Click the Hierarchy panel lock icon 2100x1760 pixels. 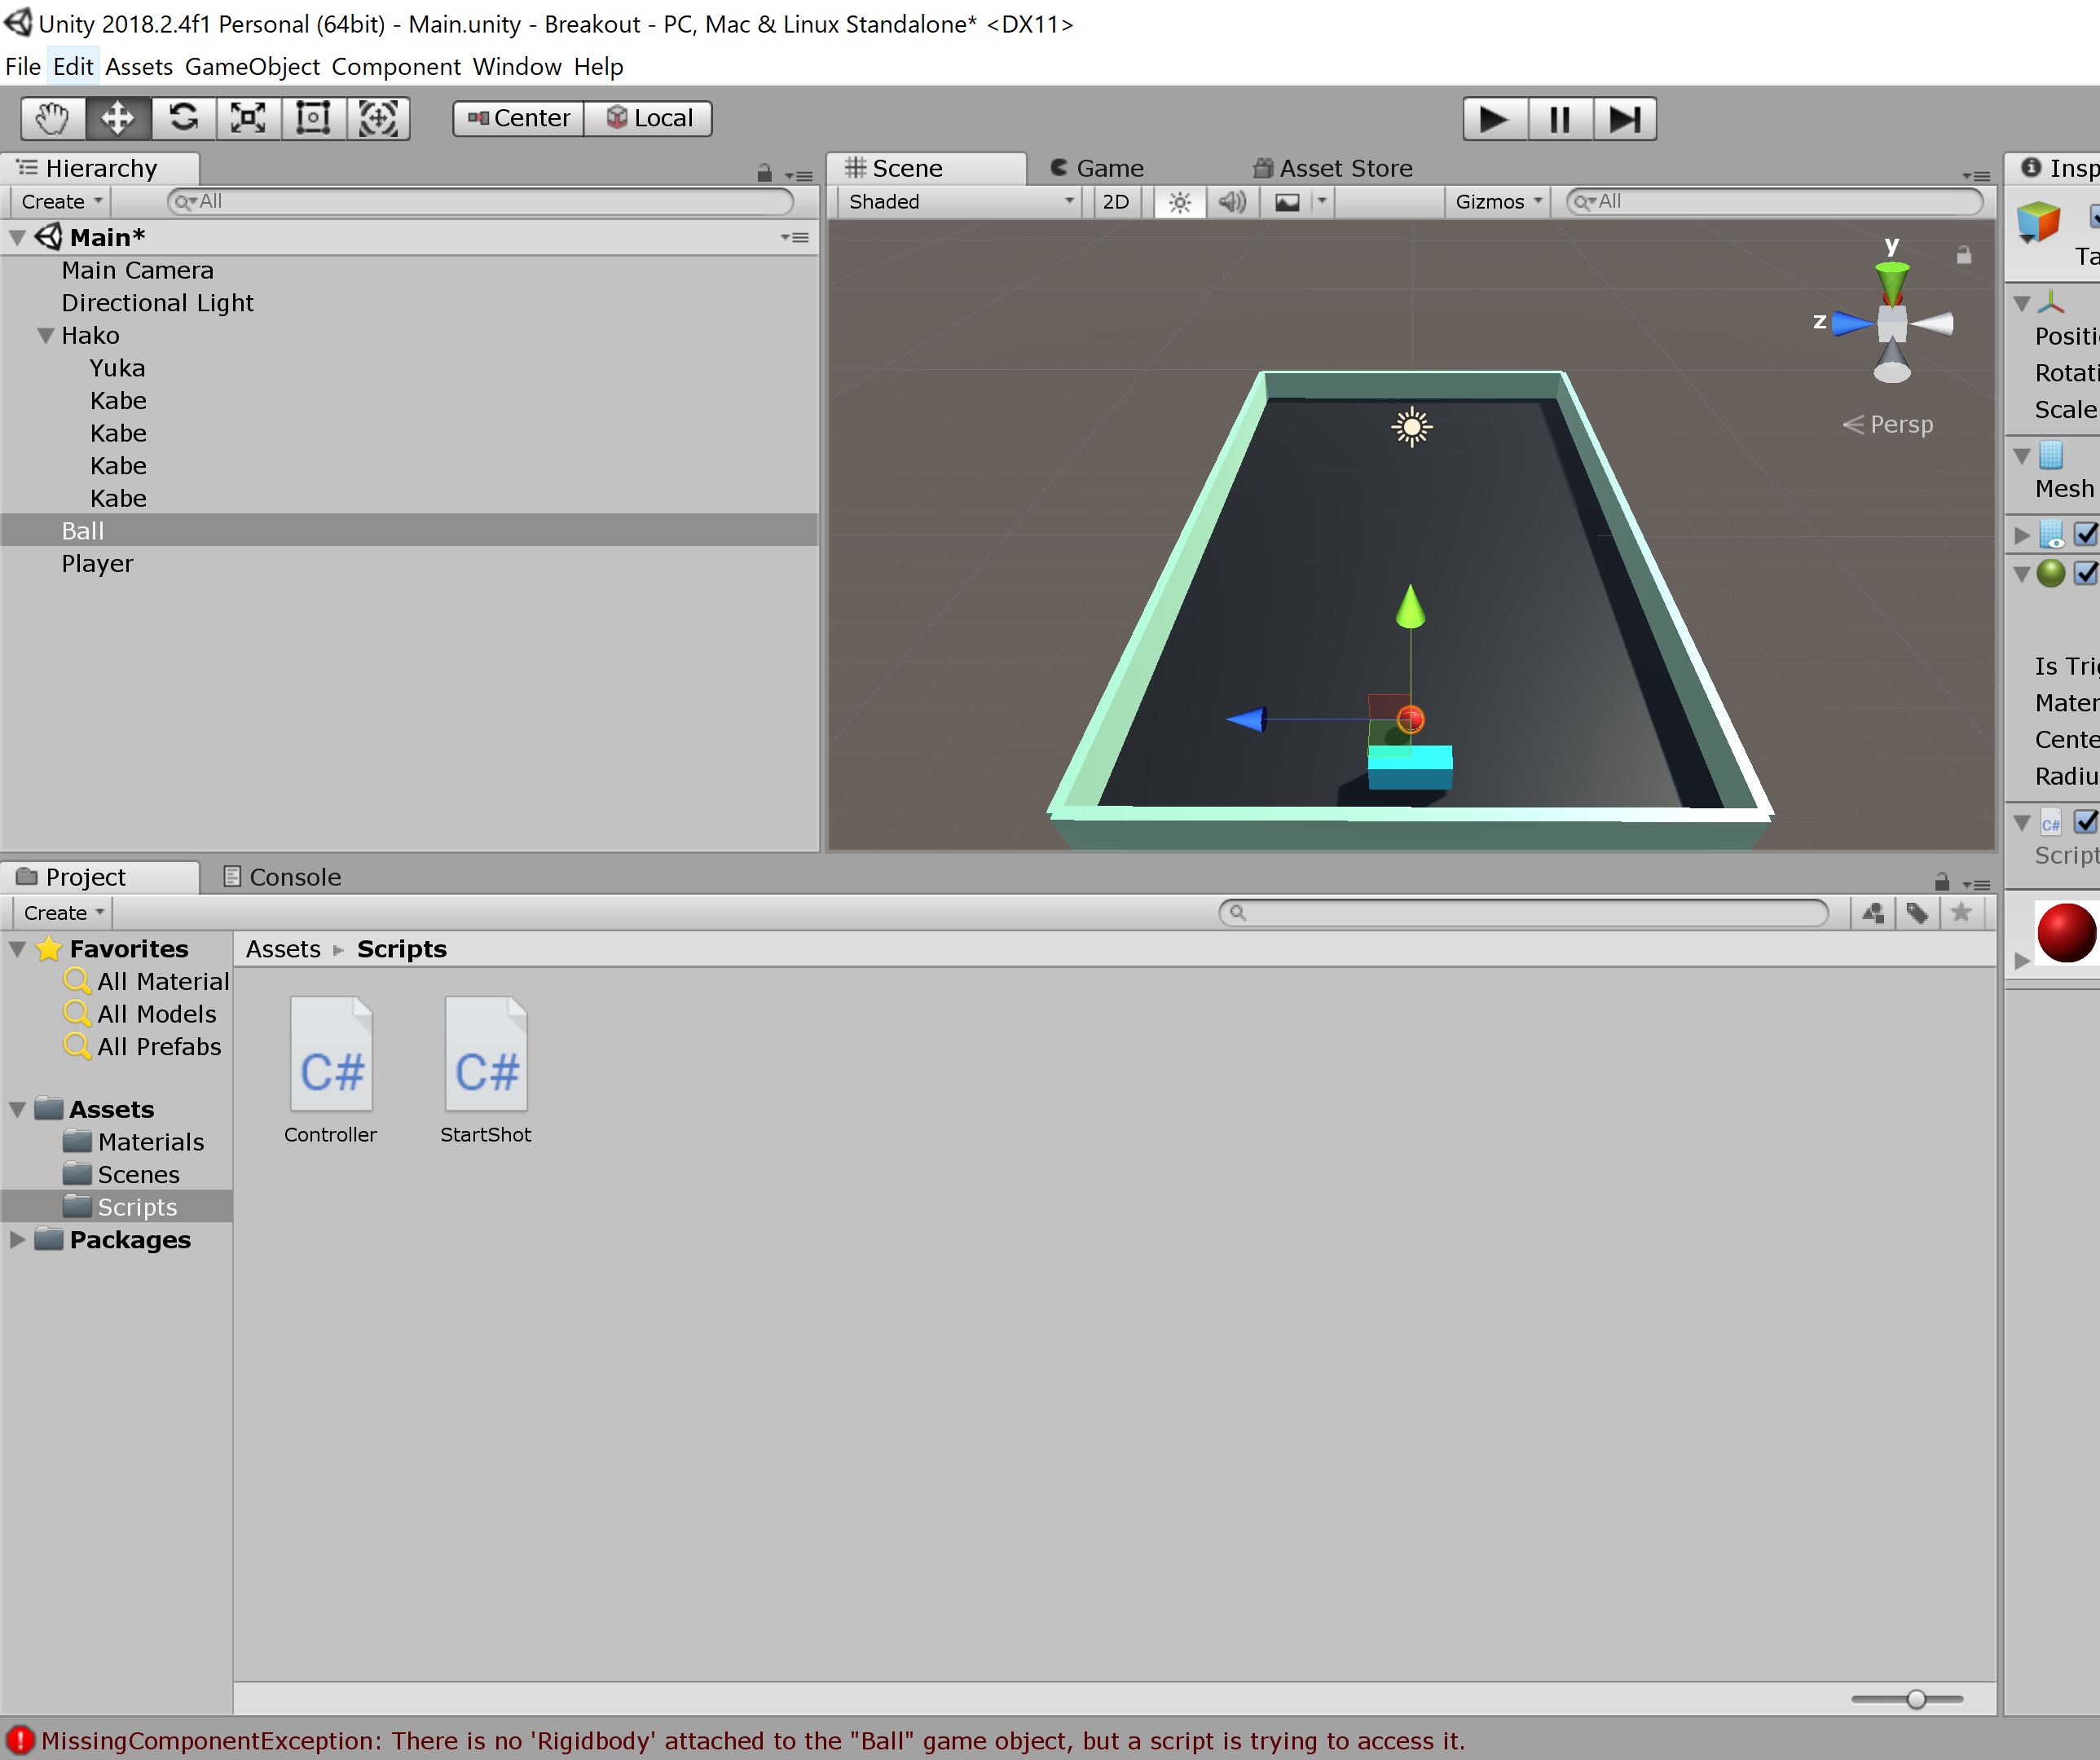pos(765,174)
